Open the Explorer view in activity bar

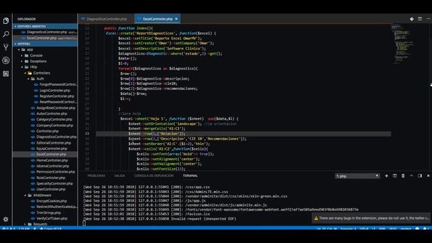6,21
